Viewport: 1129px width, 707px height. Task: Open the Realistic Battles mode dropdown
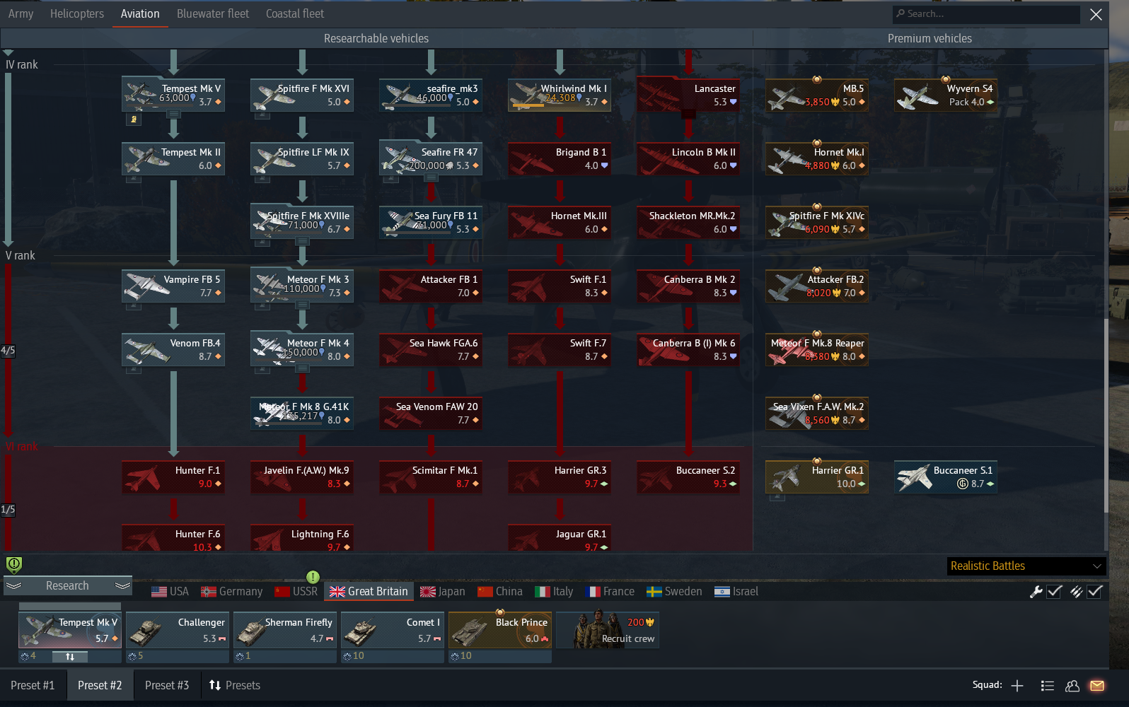point(1026,566)
